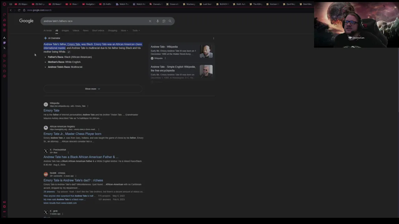Image resolution: width=399 pixels, height=224 pixels.
Task: Open options dots on Wikipedia source card
Action: pyautogui.click(x=165, y=58)
